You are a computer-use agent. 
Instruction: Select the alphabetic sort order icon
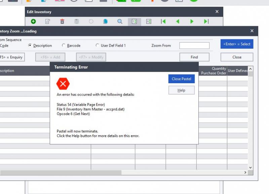click(149, 21)
